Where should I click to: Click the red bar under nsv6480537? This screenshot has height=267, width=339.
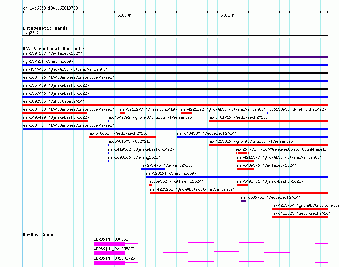122,137
